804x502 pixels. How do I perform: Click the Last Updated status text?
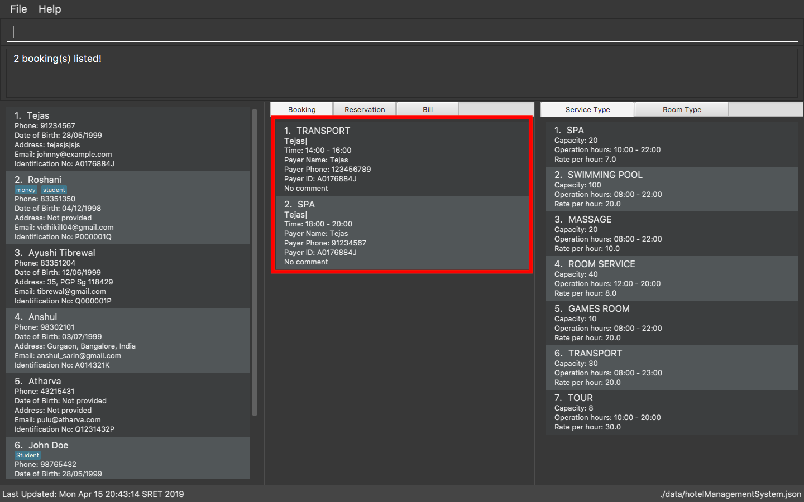[x=93, y=494]
